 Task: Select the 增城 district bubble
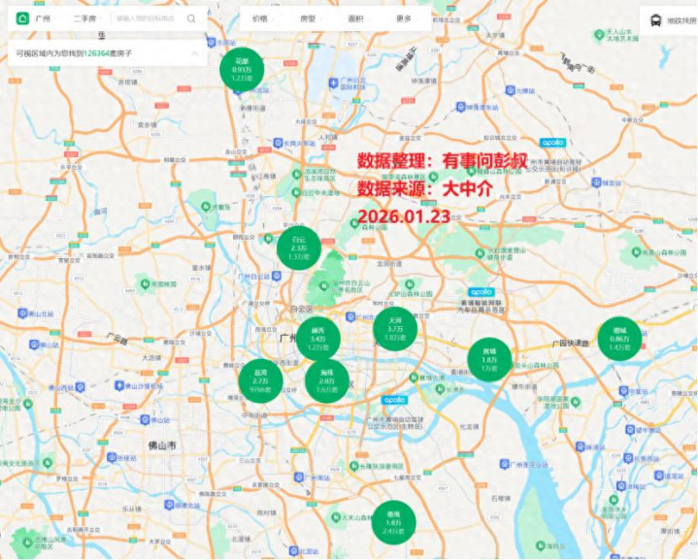tap(619, 339)
